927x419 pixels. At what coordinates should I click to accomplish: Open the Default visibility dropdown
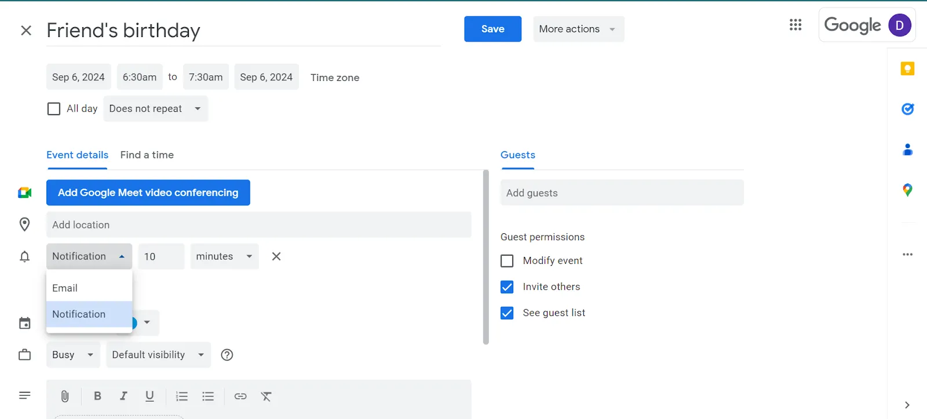tap(159, 355)
